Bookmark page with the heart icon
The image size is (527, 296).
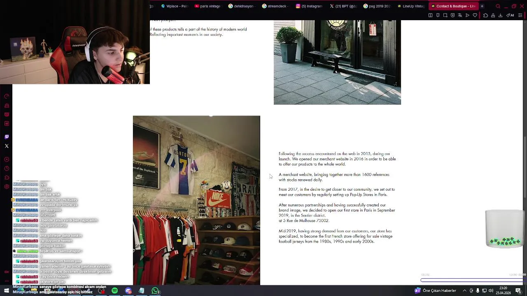tap(475, 15)
